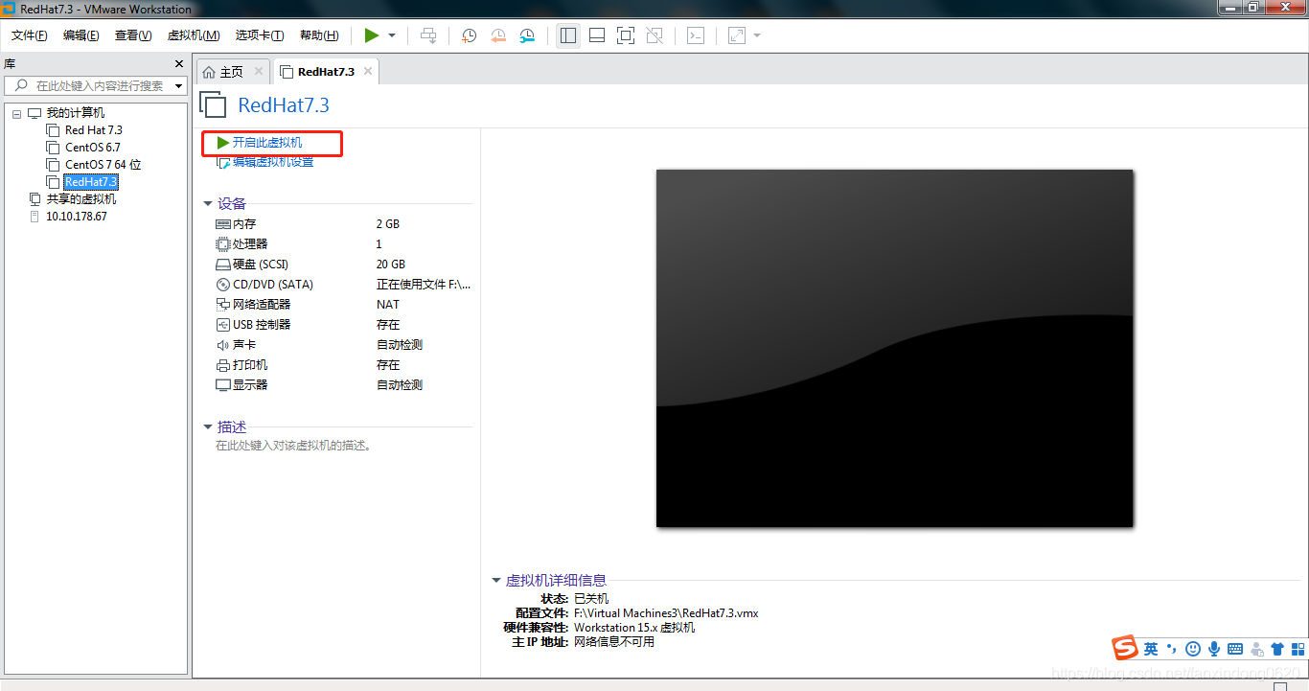Revert the VM to its snapshot

pyautogui.click(x=497, y=35)
